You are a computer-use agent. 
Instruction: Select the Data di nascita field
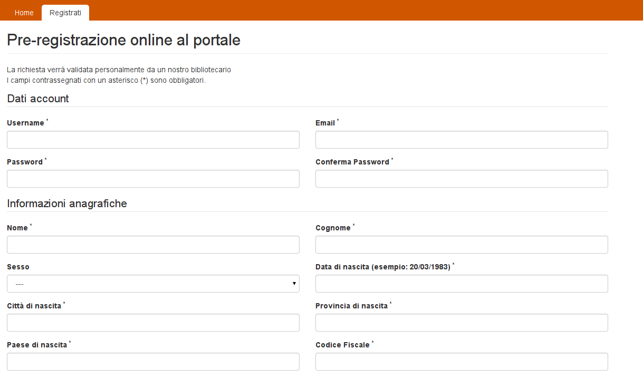click(x=461, y=284)
